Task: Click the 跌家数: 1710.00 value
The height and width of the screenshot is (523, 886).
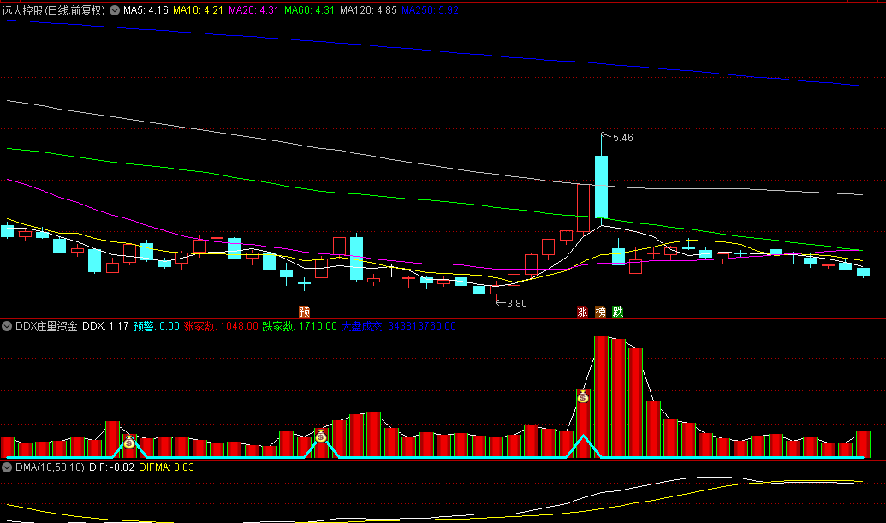Action: pyautogui.click(x=300, y=326)
